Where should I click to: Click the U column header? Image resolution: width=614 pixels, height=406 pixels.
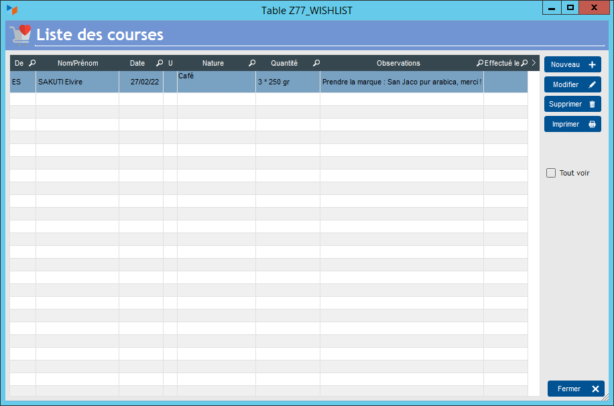170,63
